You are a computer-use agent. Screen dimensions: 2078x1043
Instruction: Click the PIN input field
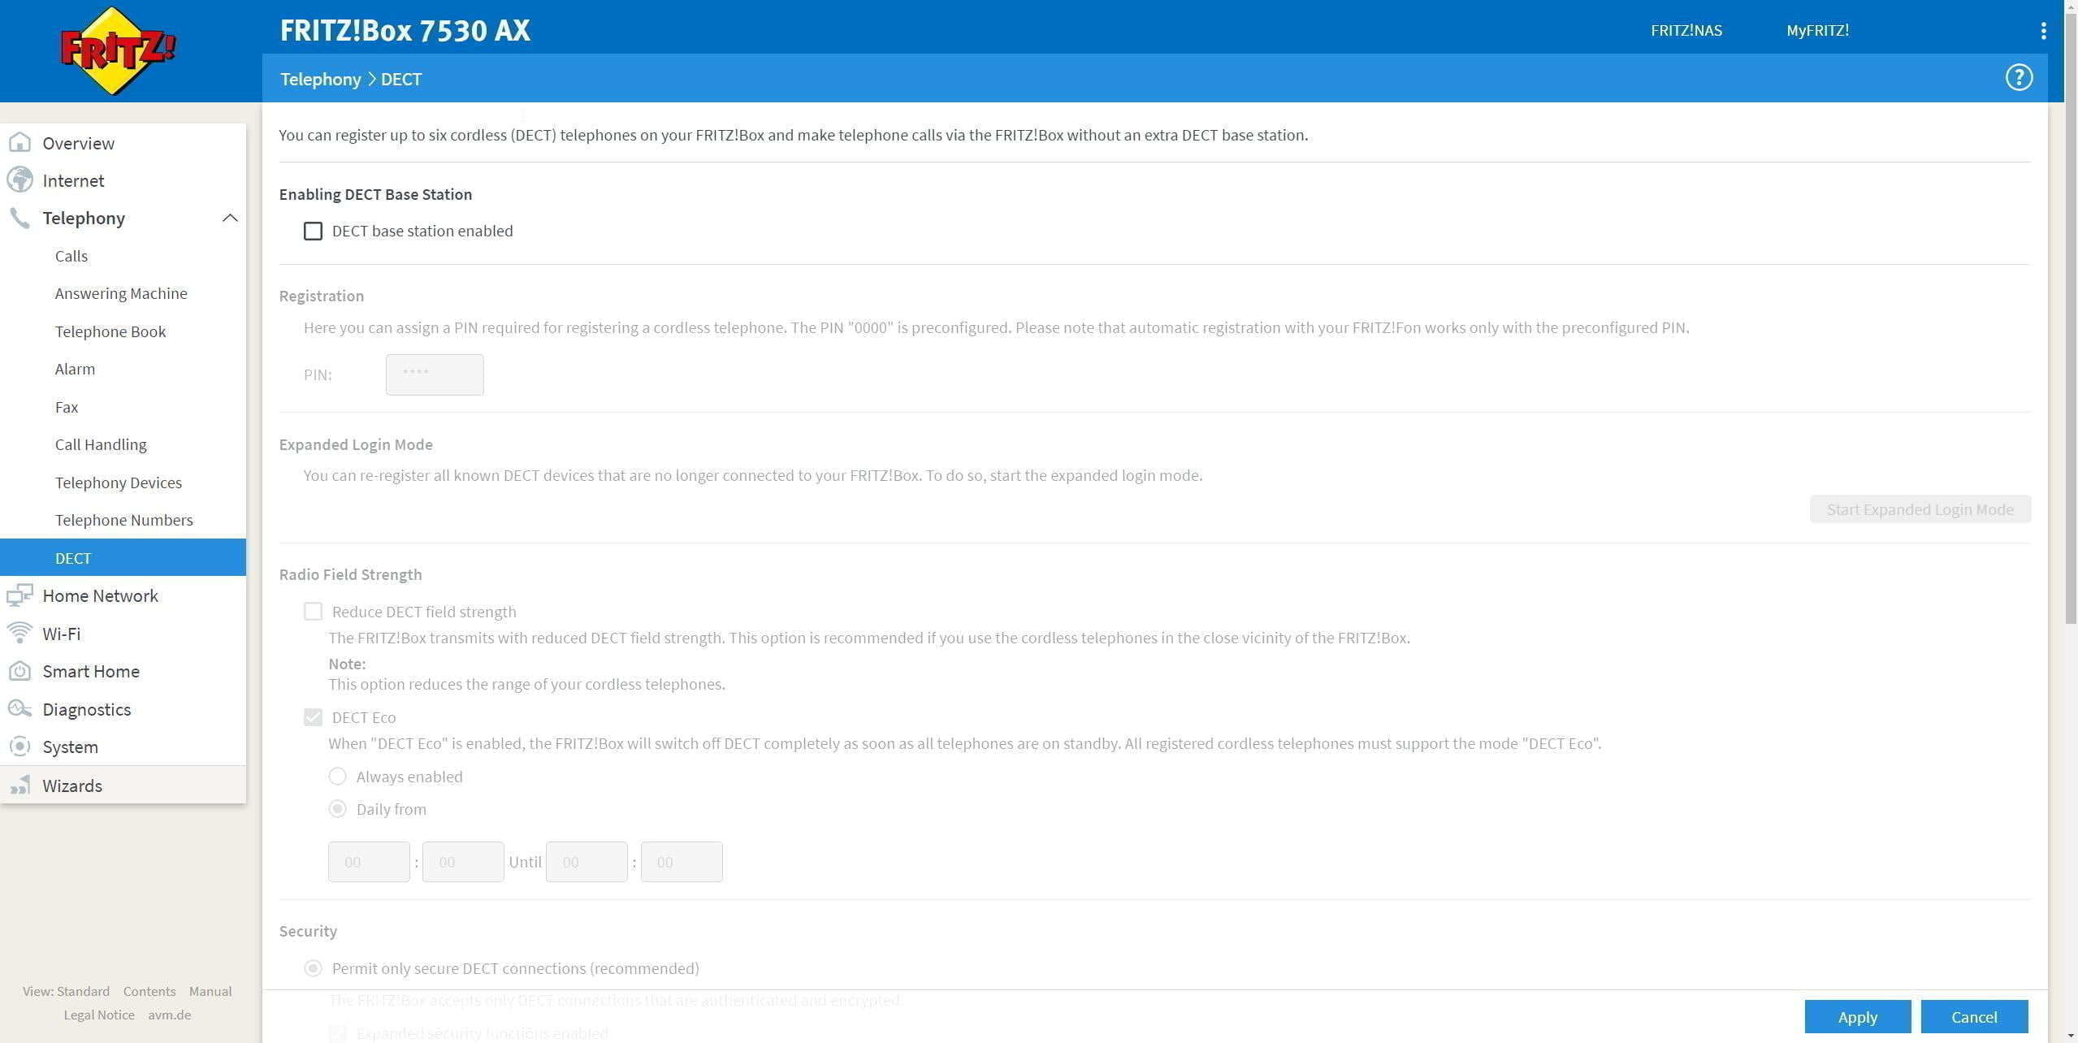point(435,374)
